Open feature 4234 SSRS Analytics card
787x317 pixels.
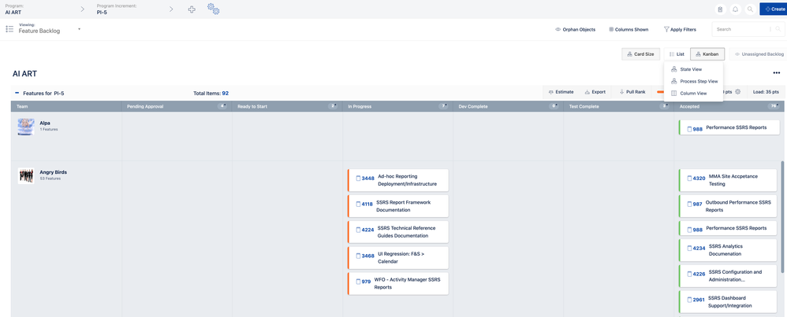[x=728, y=250]
